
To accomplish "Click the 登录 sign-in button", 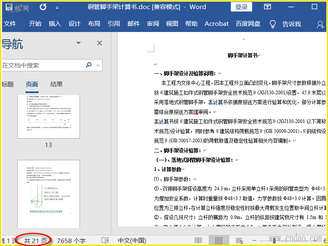I will click(x=241, y=7).
